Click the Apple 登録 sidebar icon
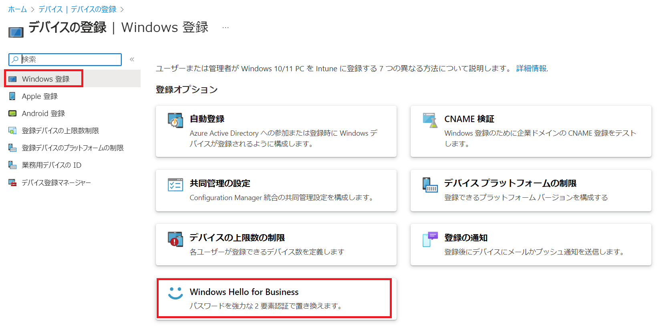 (x=12, y=96)
